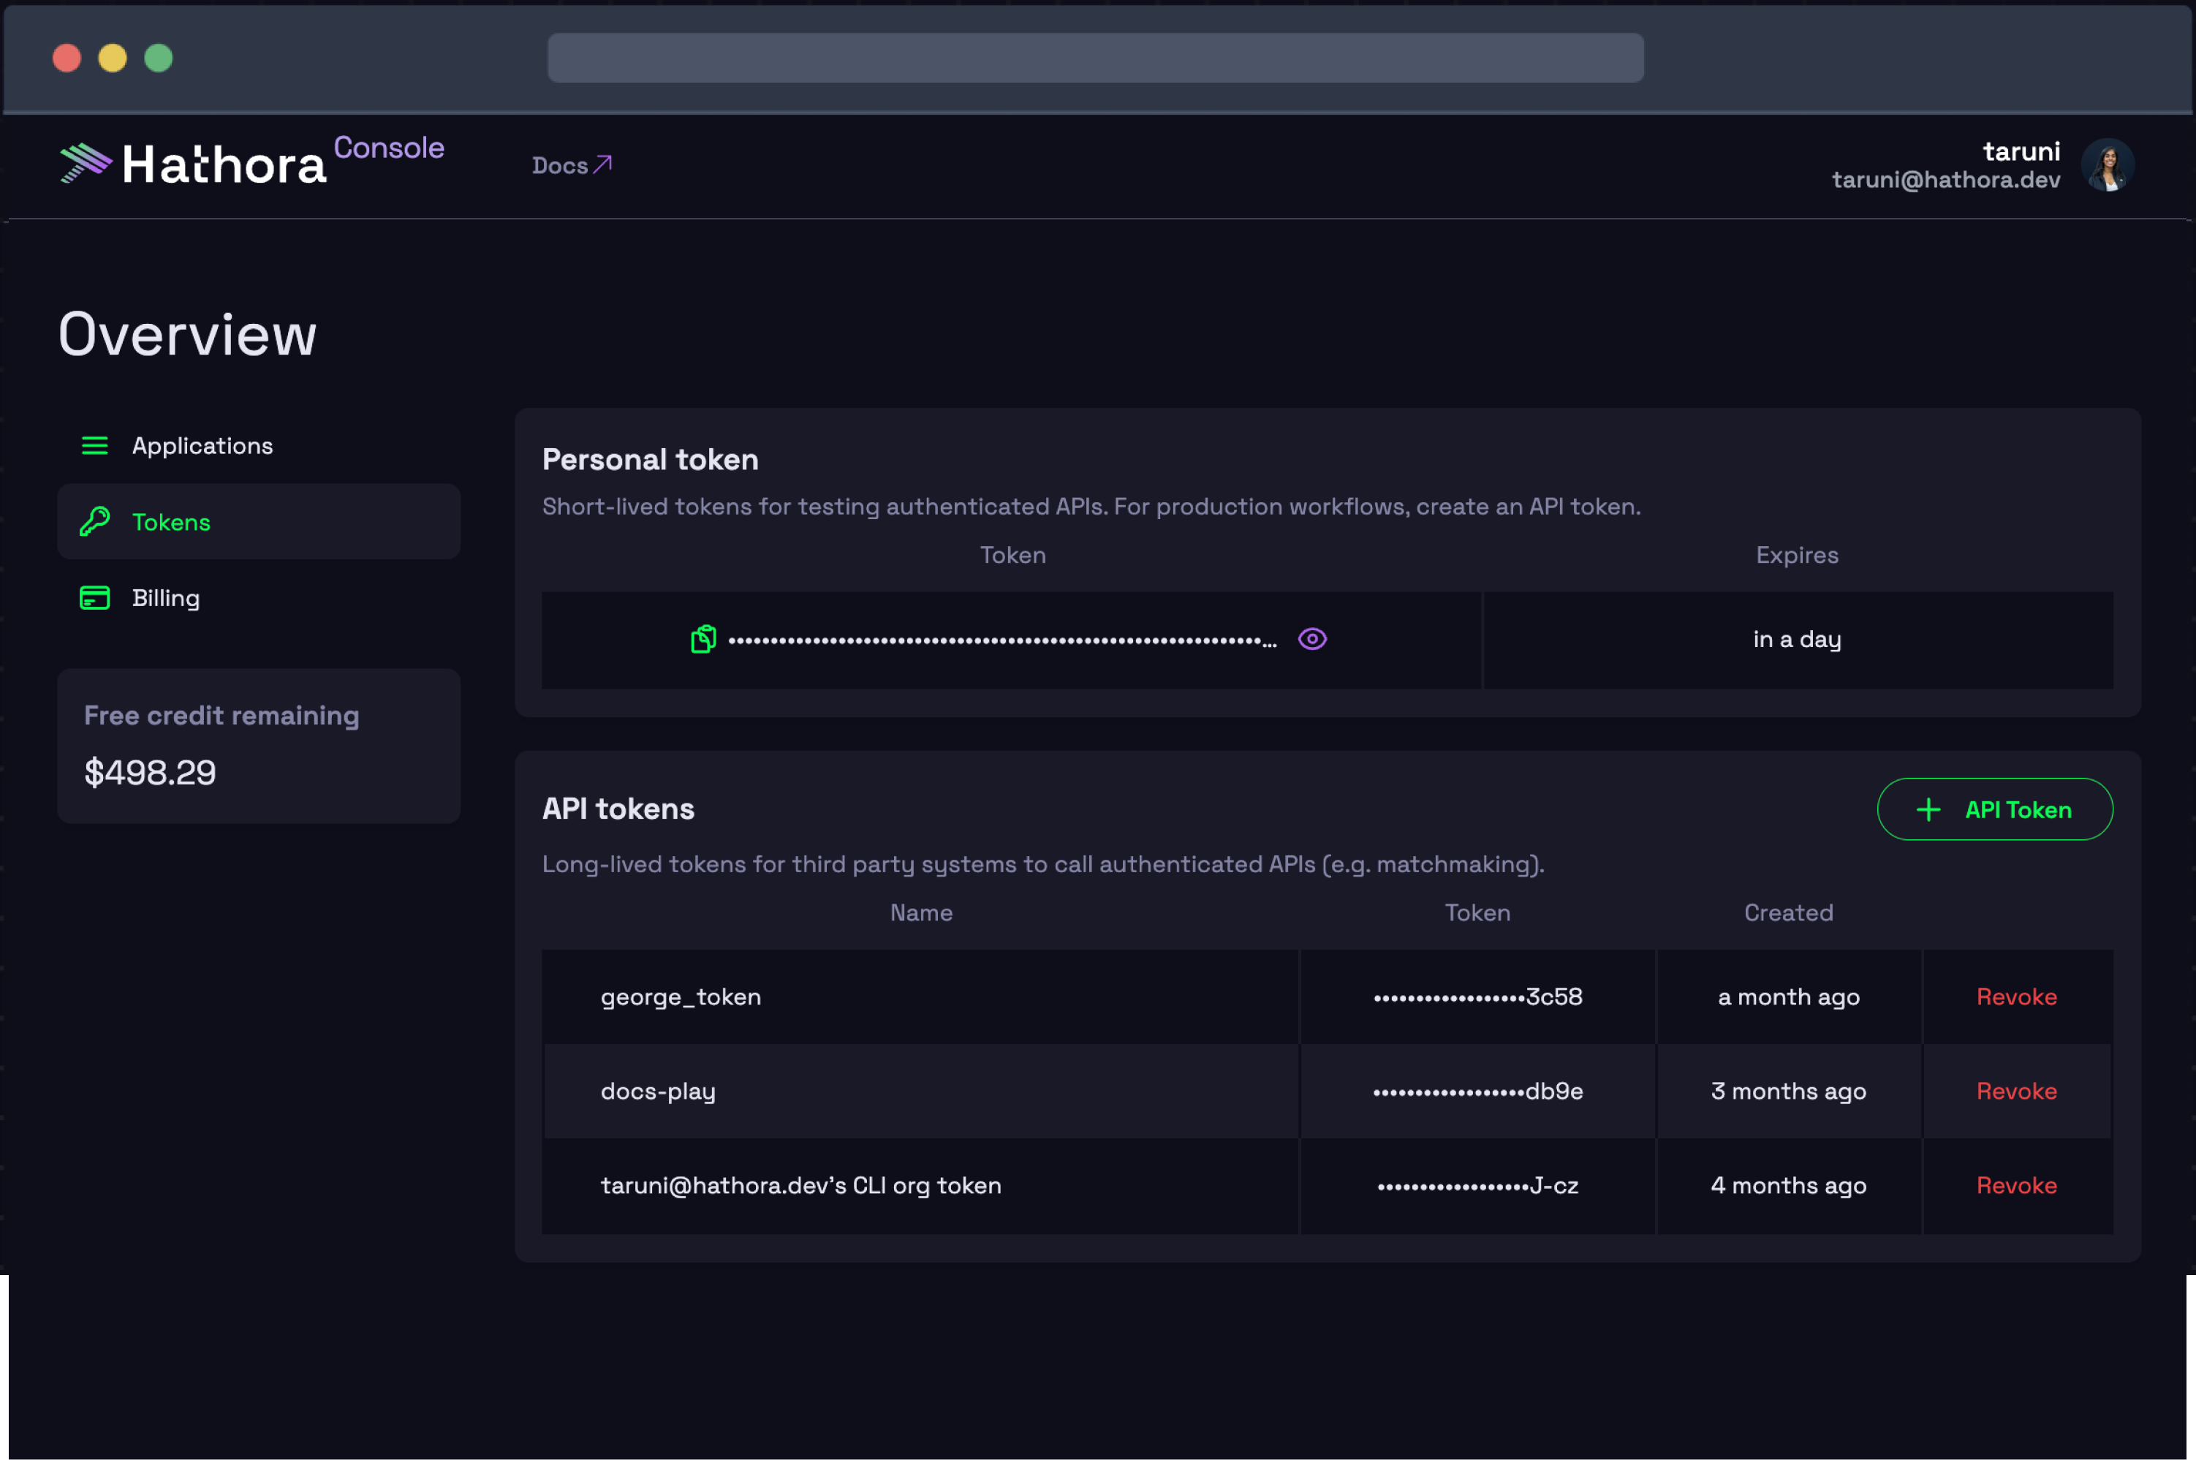Click the 'a month ago' created cell
This screenshot has width=2196, height=1460.
(1788, 997)
